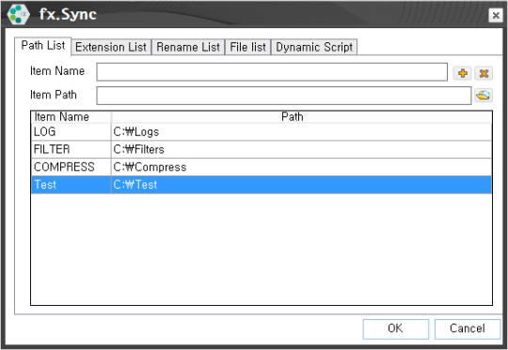Activate the Path List tab
Screen dimensions: 508x350
coord(42,46)
